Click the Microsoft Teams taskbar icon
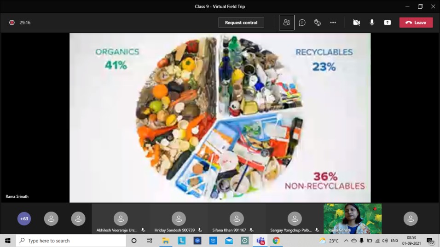Image resolution: width=440 pixels, height=247 pixels. tap(261, 241)
